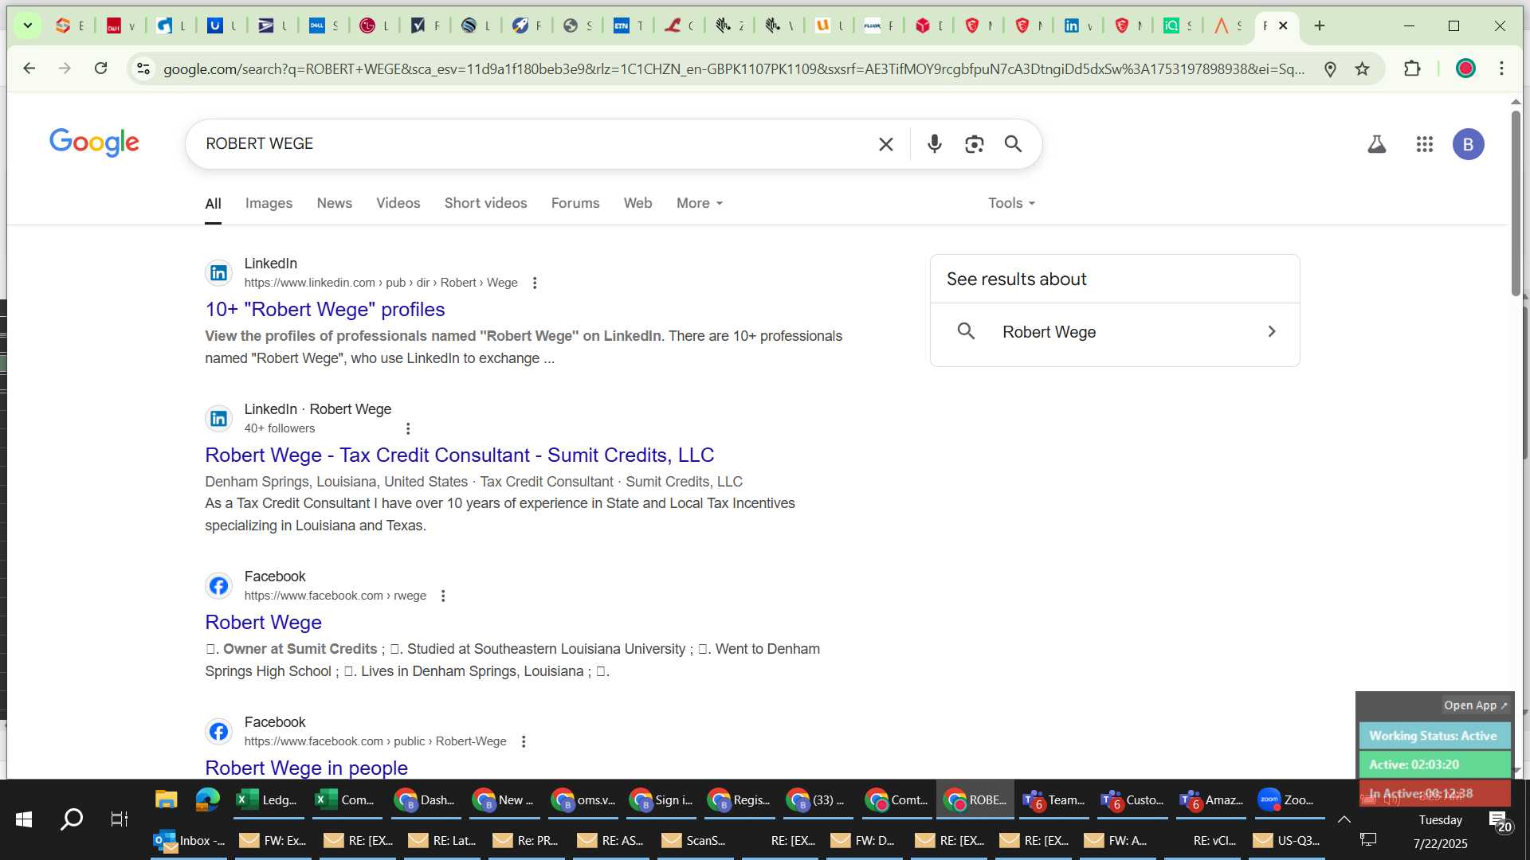Open Robert Wege in people link

tap(306, 768)
